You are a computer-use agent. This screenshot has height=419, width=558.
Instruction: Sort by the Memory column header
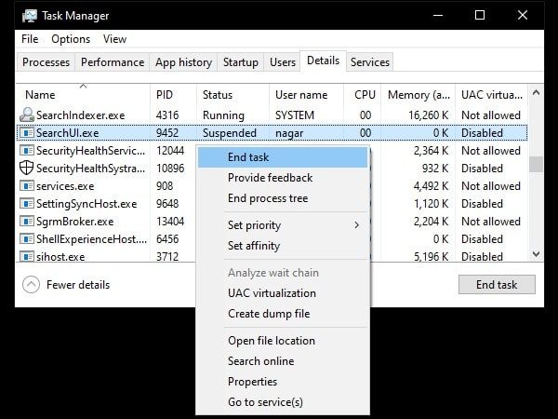[x=418, y=95]
